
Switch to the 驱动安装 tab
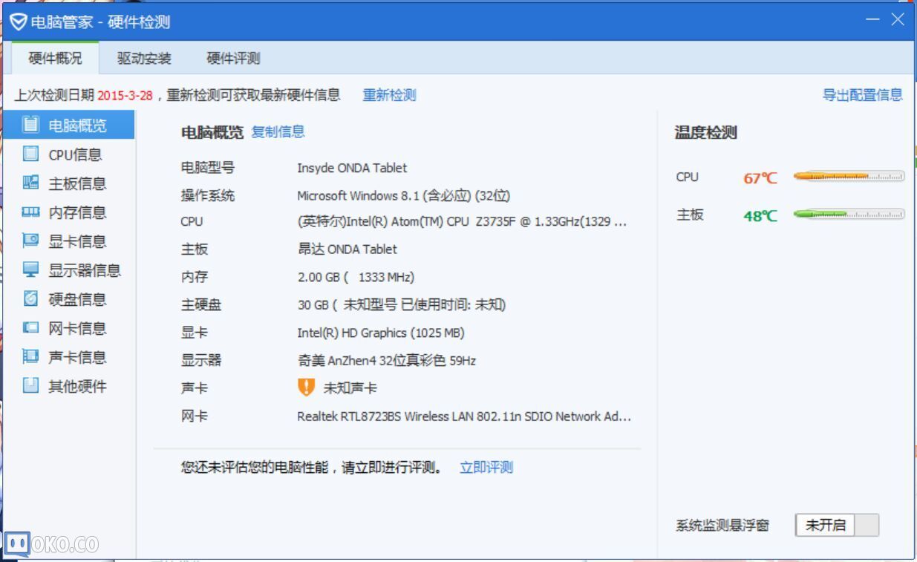tap(144, 59)
